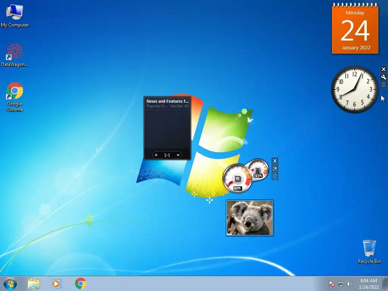Screen dimensions: 388x291
Task: Click the CPU meter gadget drag handle
Action: tap(275, 177)
